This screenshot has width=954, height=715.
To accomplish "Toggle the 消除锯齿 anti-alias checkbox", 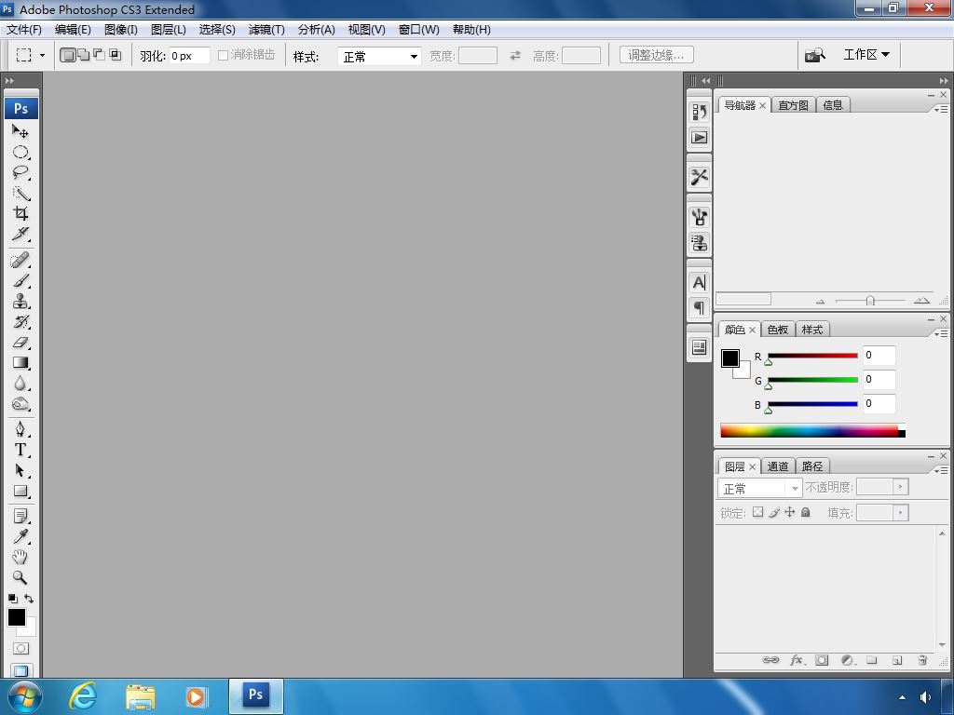I will pos(223,55).
